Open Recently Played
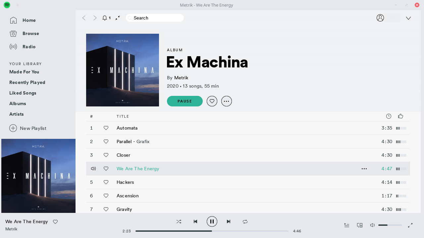Viewport: 424px width, 238px height. click(27, 82)
